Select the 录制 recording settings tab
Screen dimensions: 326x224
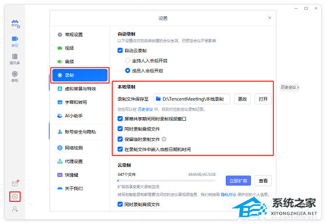point(80,75)
